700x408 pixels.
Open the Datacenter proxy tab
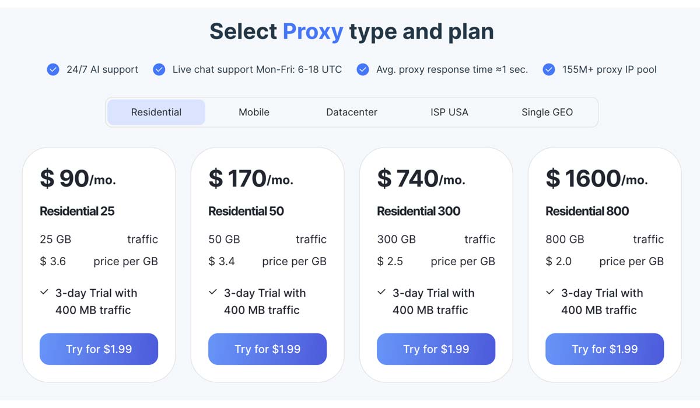click(x=352, y=112)
